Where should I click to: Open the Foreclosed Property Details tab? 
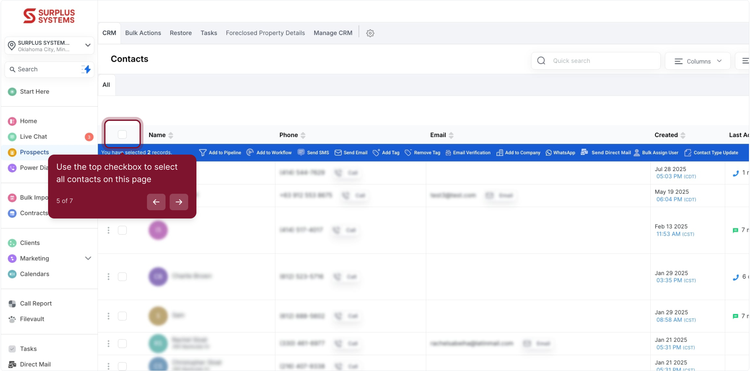click(265, 33)
